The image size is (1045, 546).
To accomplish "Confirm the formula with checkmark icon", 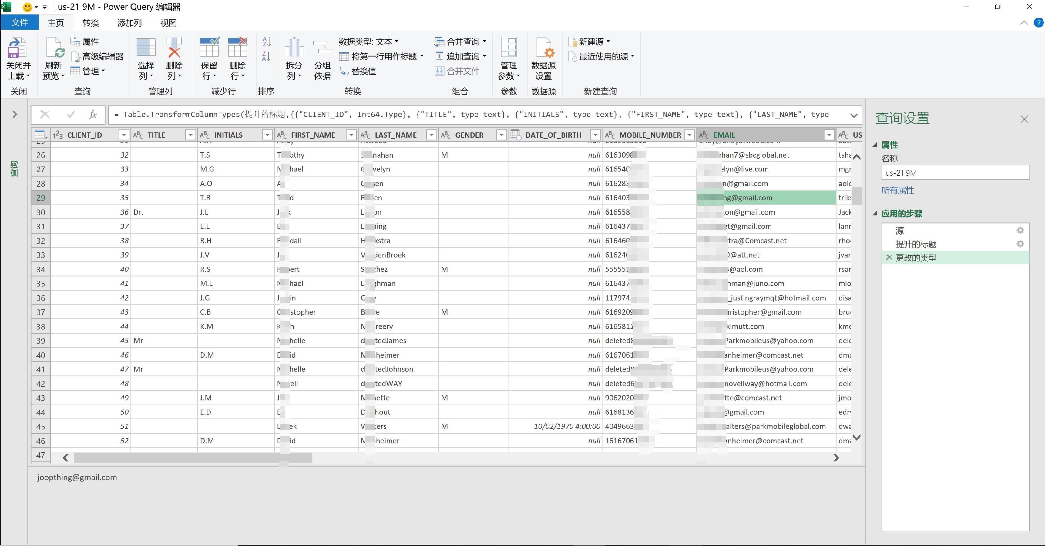I will (71, 115).
